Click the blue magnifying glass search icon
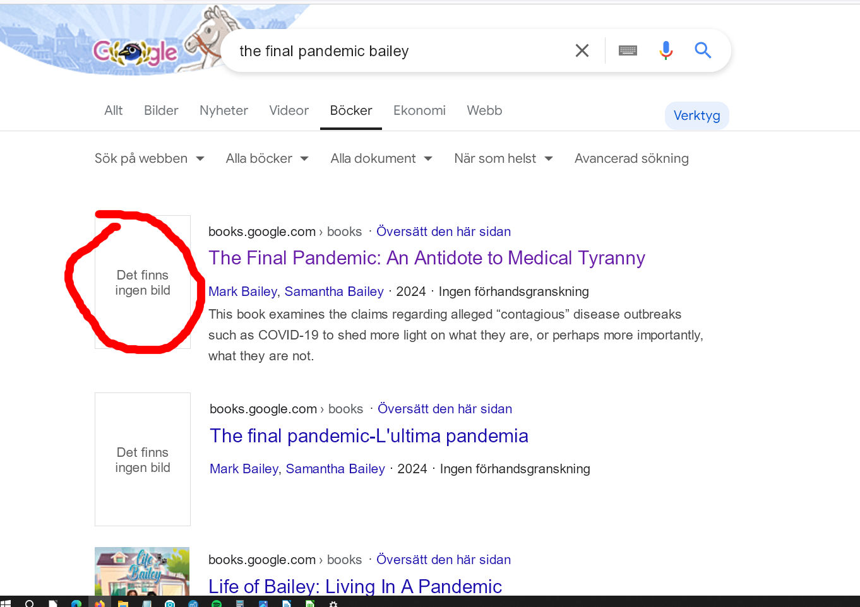This screenshot has width=860, height=607. point(703,50)
